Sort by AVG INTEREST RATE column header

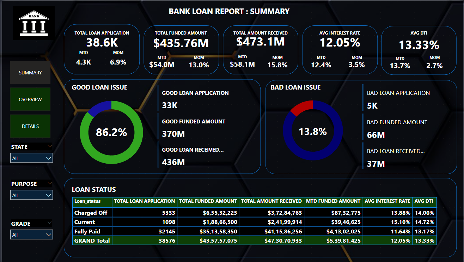click(387, 201)
